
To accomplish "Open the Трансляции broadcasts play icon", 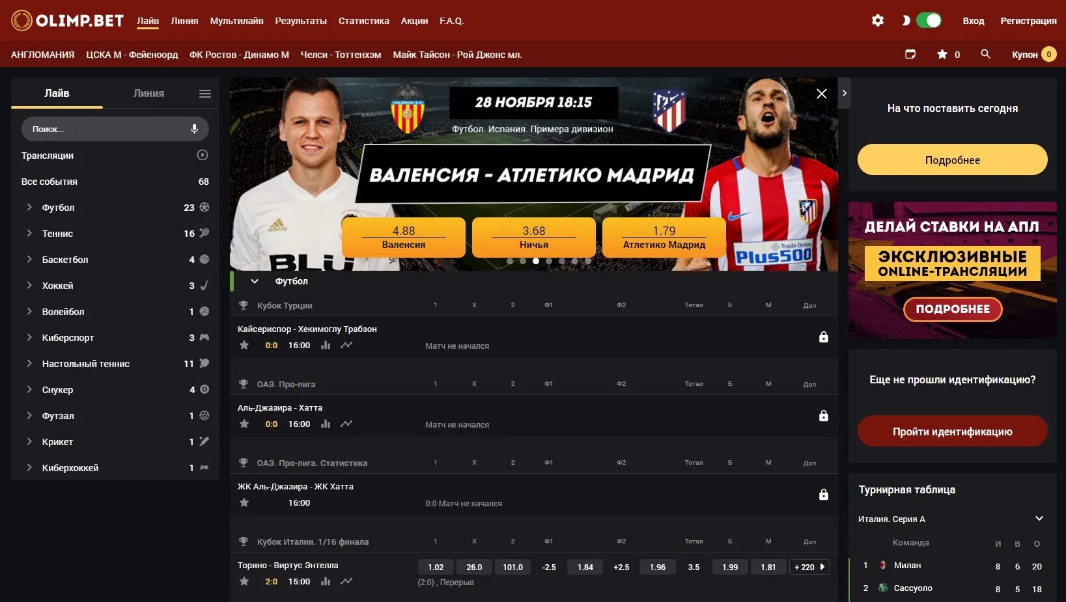I will (203, 155).
